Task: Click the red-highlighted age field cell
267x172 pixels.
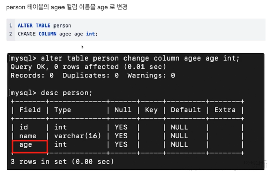Action: (x=30, y=147)
